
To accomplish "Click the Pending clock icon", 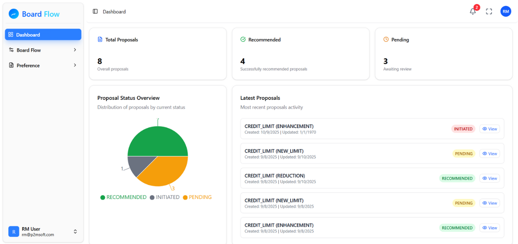I will tap(386, 39).
